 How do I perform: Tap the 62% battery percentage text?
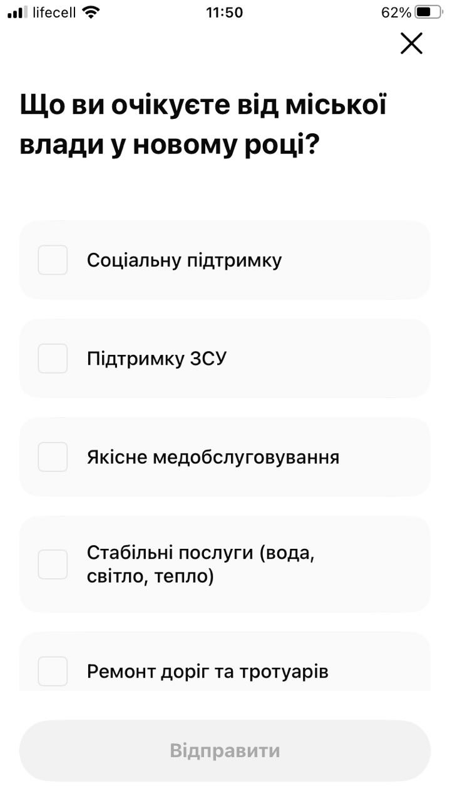coord(396,13)
